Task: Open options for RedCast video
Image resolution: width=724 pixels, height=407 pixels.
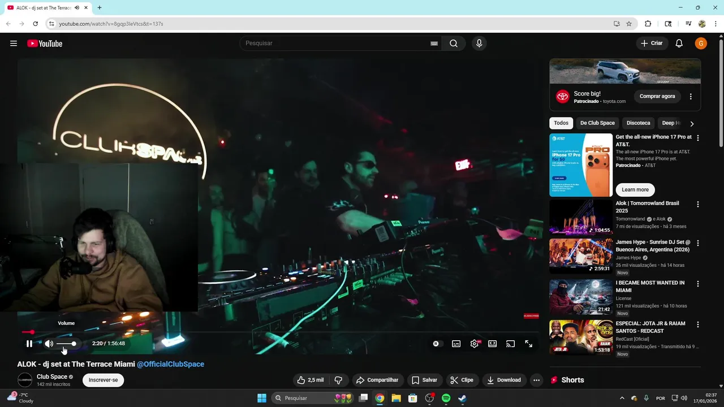Action: tap(697, 324)
